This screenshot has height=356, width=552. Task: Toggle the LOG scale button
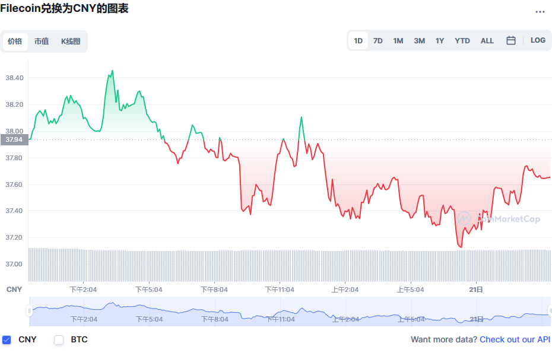[x=538, y=40]
